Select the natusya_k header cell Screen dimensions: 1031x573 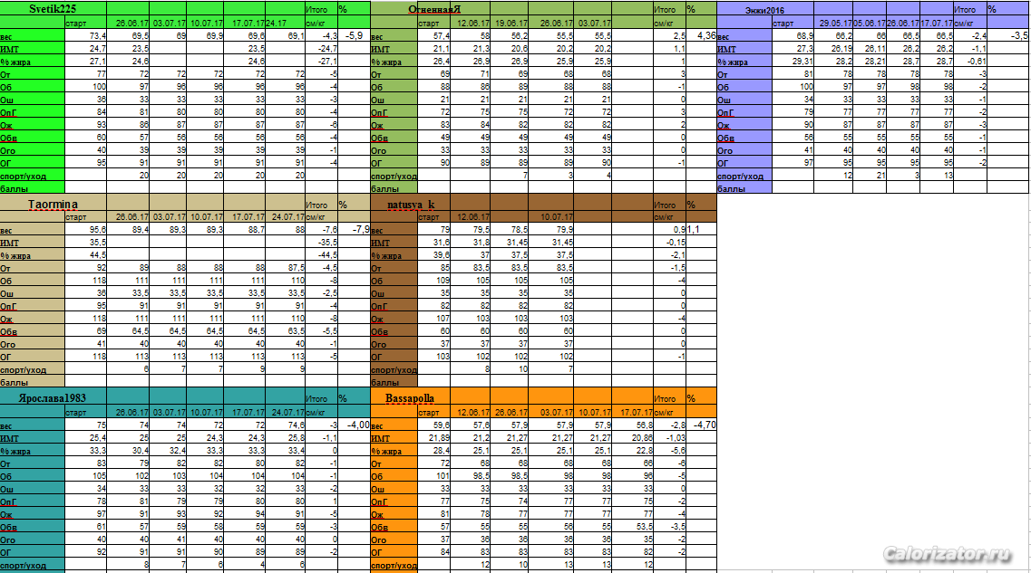411,205
